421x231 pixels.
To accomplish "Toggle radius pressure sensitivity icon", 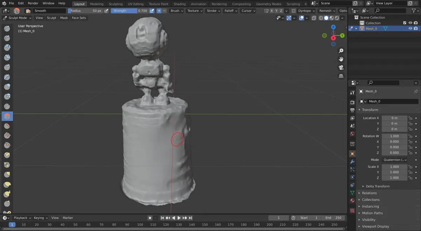I will point(107,11).
